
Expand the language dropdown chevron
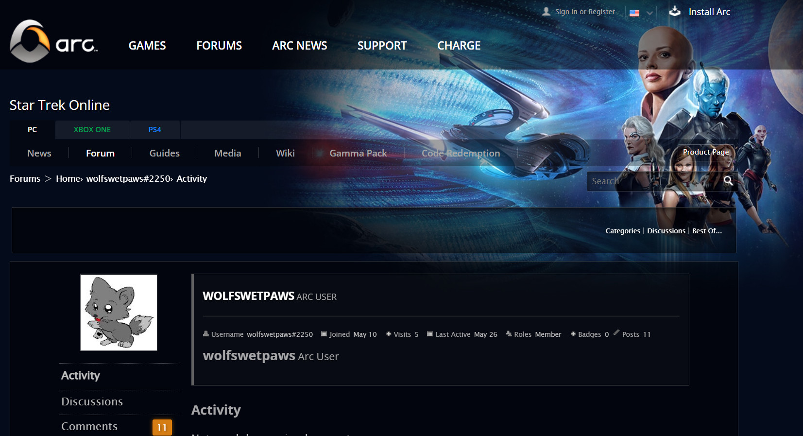click(x=649, y=13)
